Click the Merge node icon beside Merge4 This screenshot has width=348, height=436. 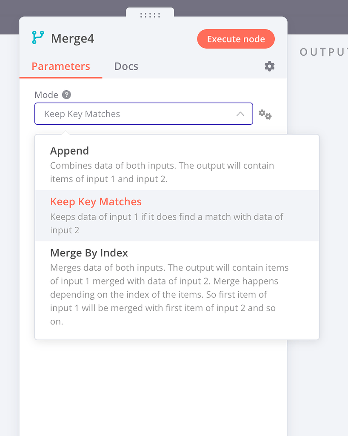37,38
